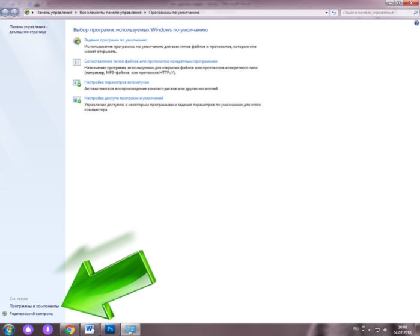Open the Windows Start menu
Screen dimensions: 420x336
9,329
